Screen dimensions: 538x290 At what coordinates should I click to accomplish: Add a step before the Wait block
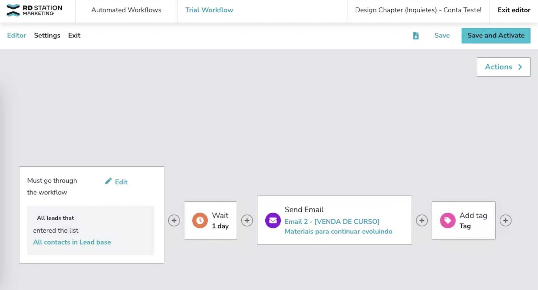tap(174, 220)
